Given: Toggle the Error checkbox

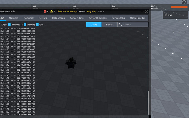Looking at the screenshot, I should tap(37, 25).
